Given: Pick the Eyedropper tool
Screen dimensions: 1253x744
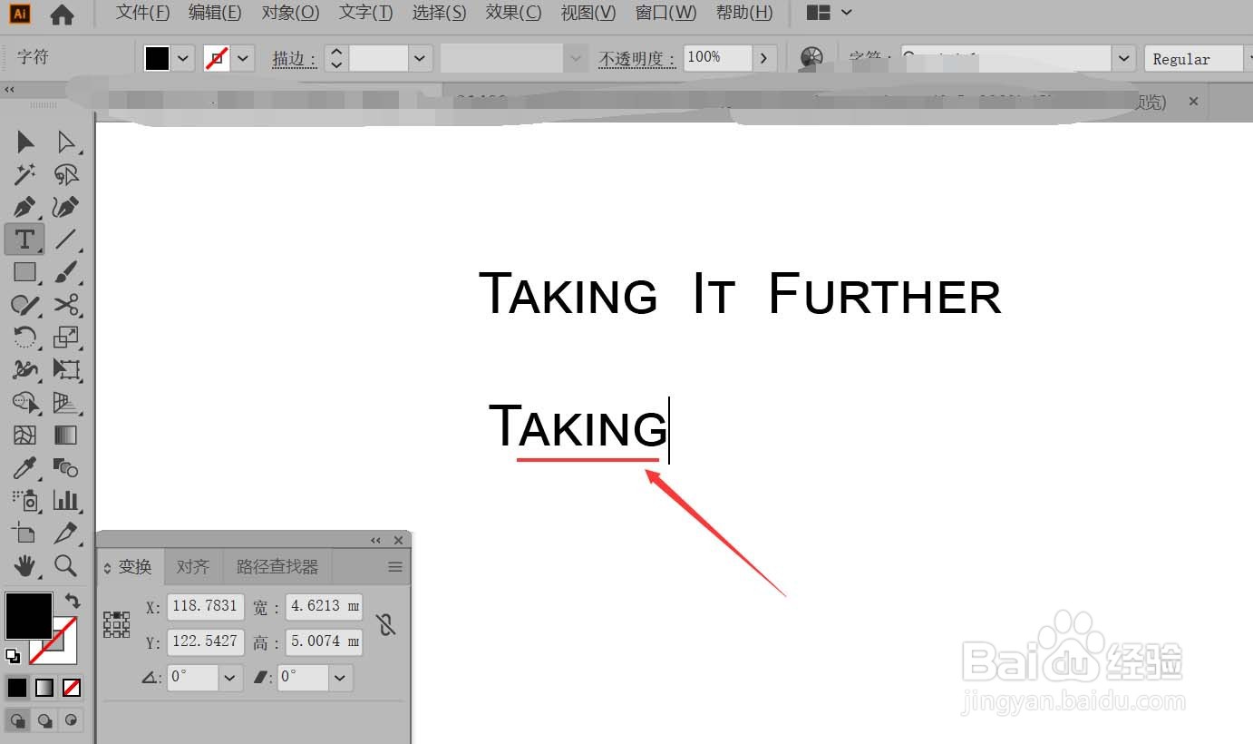Looking at the screenshot, I should click(24, 468).
